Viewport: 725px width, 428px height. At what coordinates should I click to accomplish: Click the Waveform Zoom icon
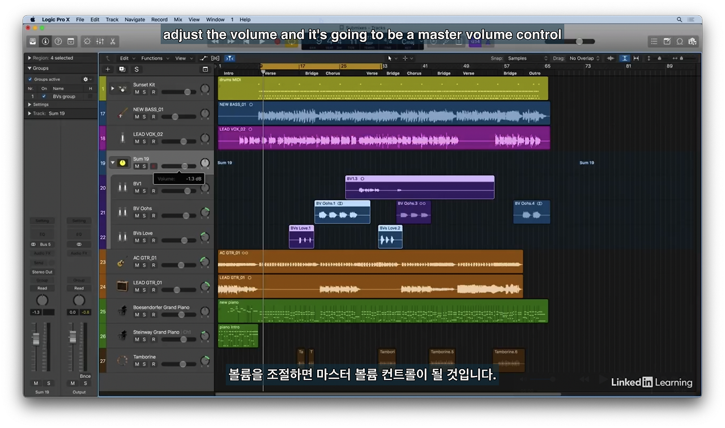coord(611,58)
